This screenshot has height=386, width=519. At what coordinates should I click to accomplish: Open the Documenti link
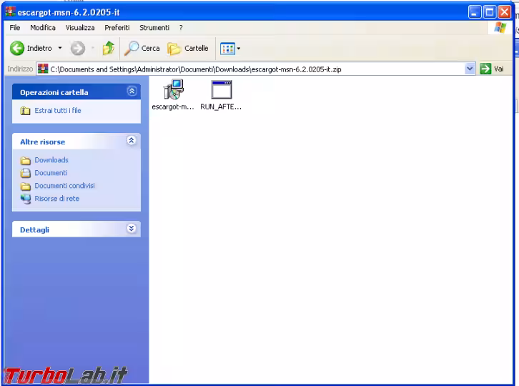(51, 173)
